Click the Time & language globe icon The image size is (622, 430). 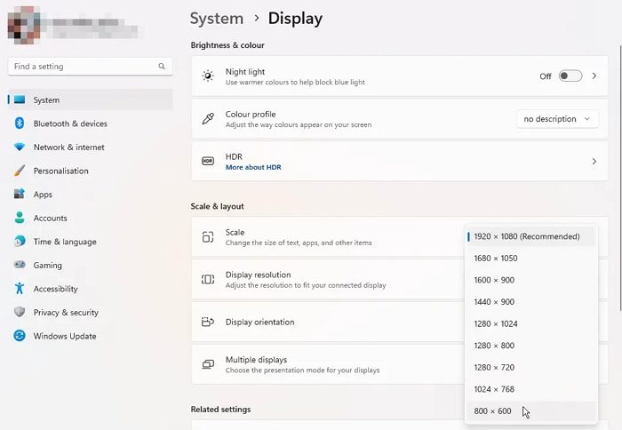tap(20, 241)
